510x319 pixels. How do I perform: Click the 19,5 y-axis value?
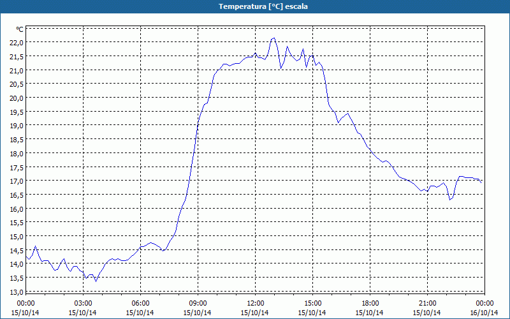point(17,112)
